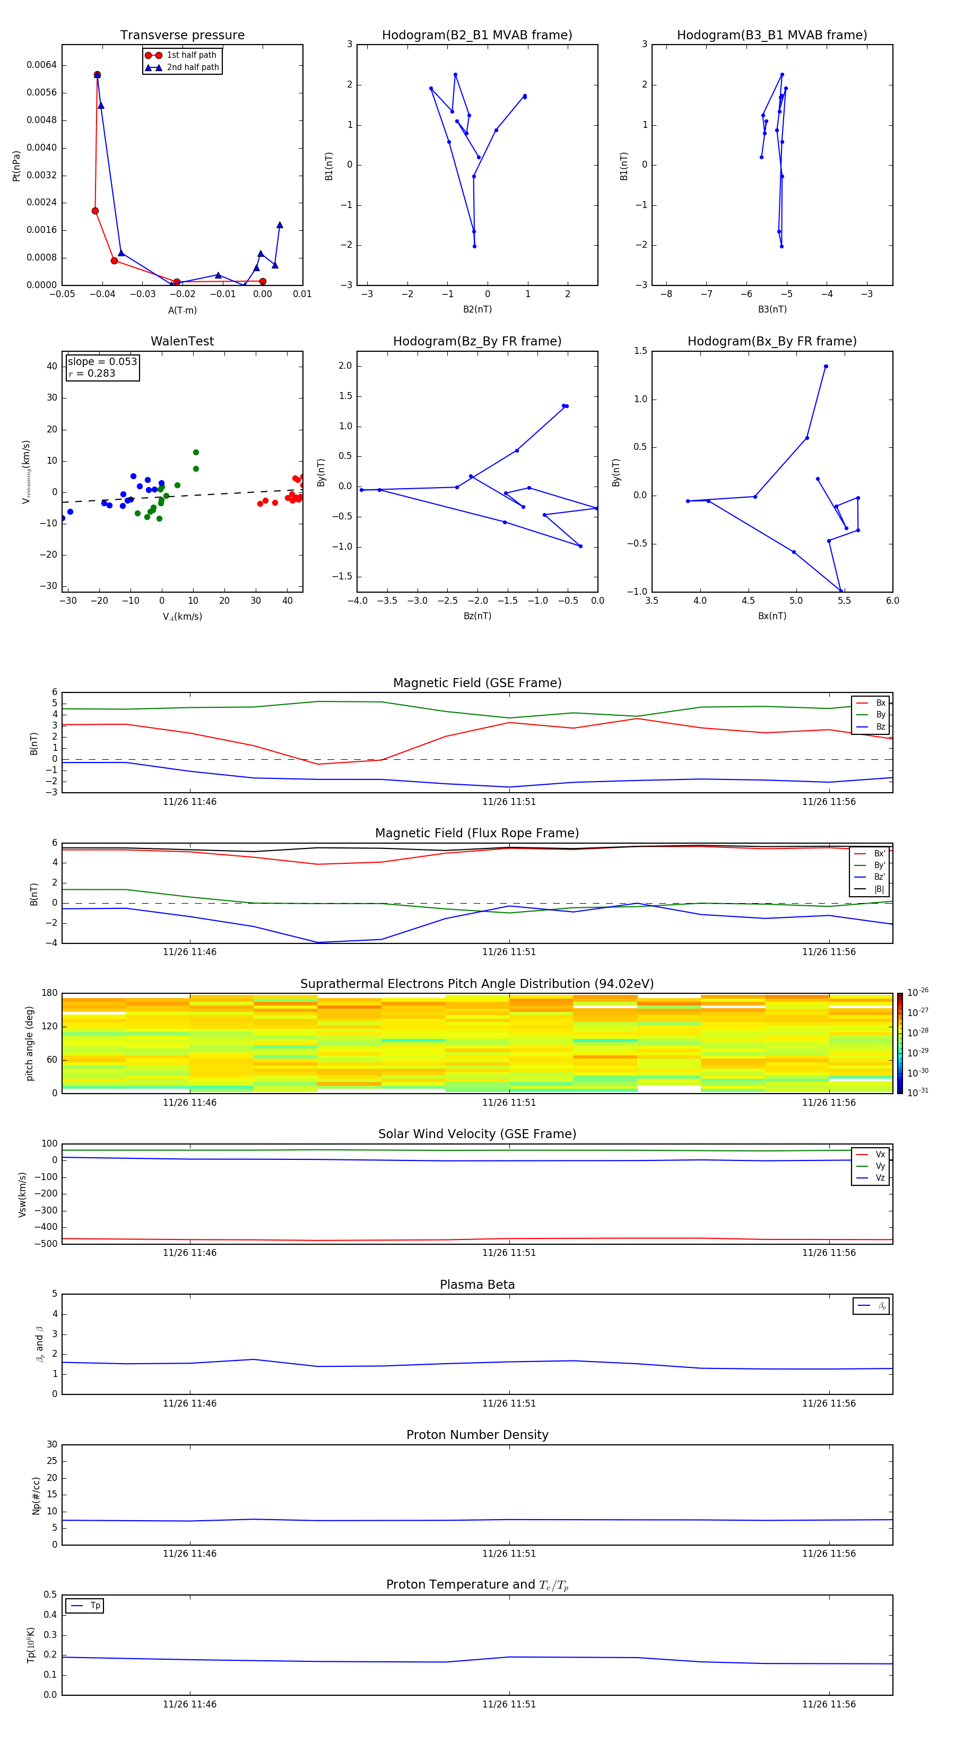955x1751 pixels.
Task: Click the peak red point in Transverse pressure plot
Action: pos(97,75)
